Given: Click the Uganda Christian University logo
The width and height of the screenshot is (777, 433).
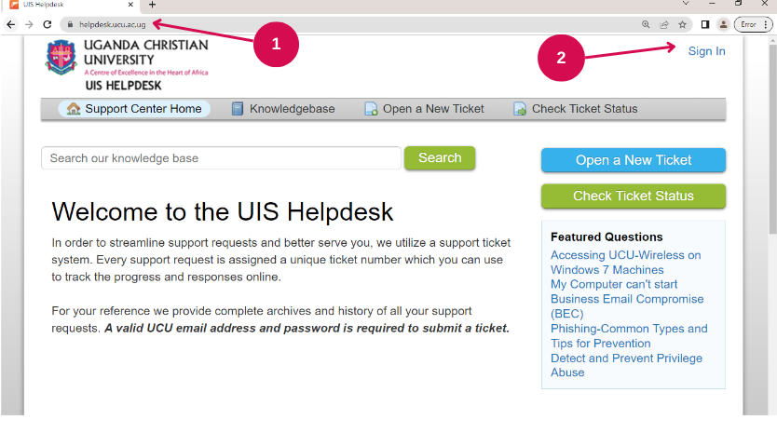Looking at the screenshot, I should pyautogui.click(x=61, y=57).
